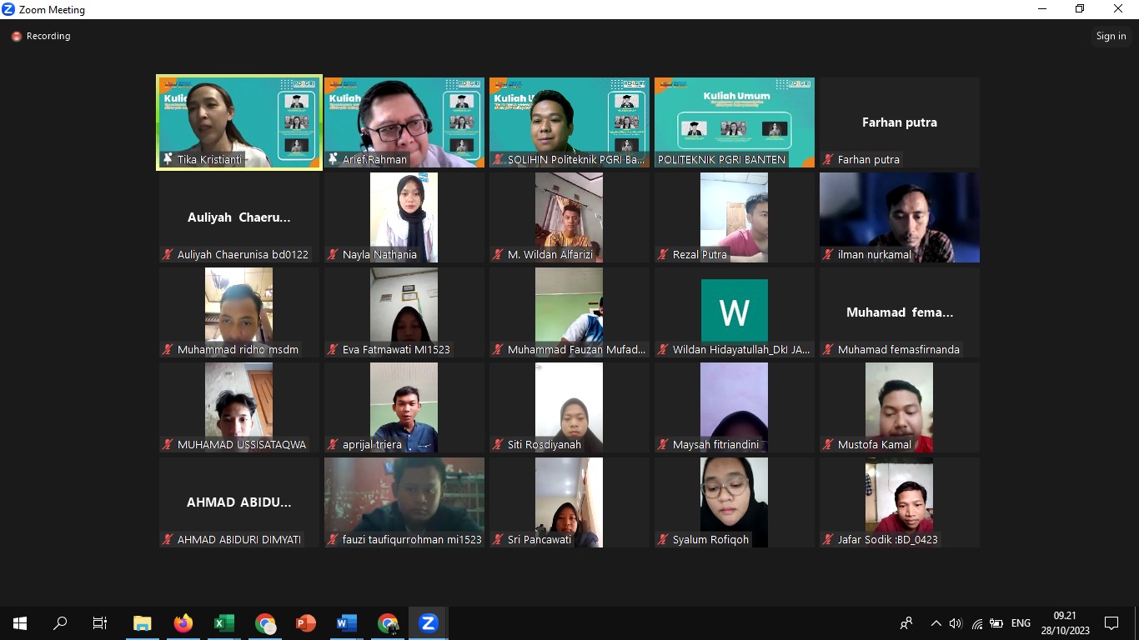Click the Sign in button
This screenshot has height=640, width=1139.
[x=1111, y=36]
